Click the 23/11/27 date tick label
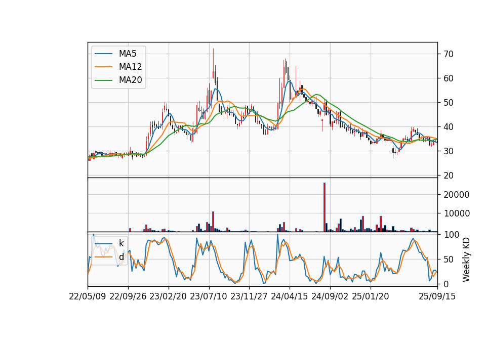This screenshot has height=349, width=486. click(x=249, y=296)
